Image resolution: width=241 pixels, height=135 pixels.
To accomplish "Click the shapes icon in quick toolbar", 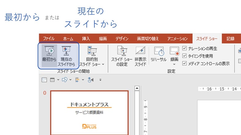I will click(x=64, y=80).
